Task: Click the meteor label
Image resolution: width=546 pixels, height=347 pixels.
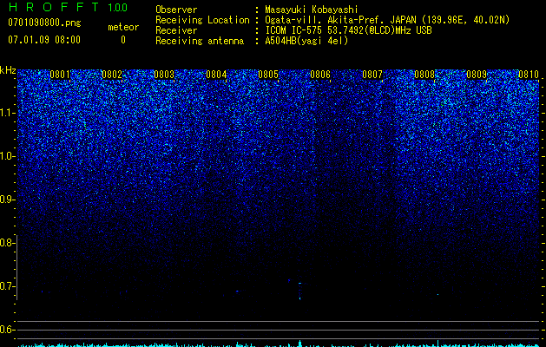Action: pyautogui.click(x=123, y=27)
